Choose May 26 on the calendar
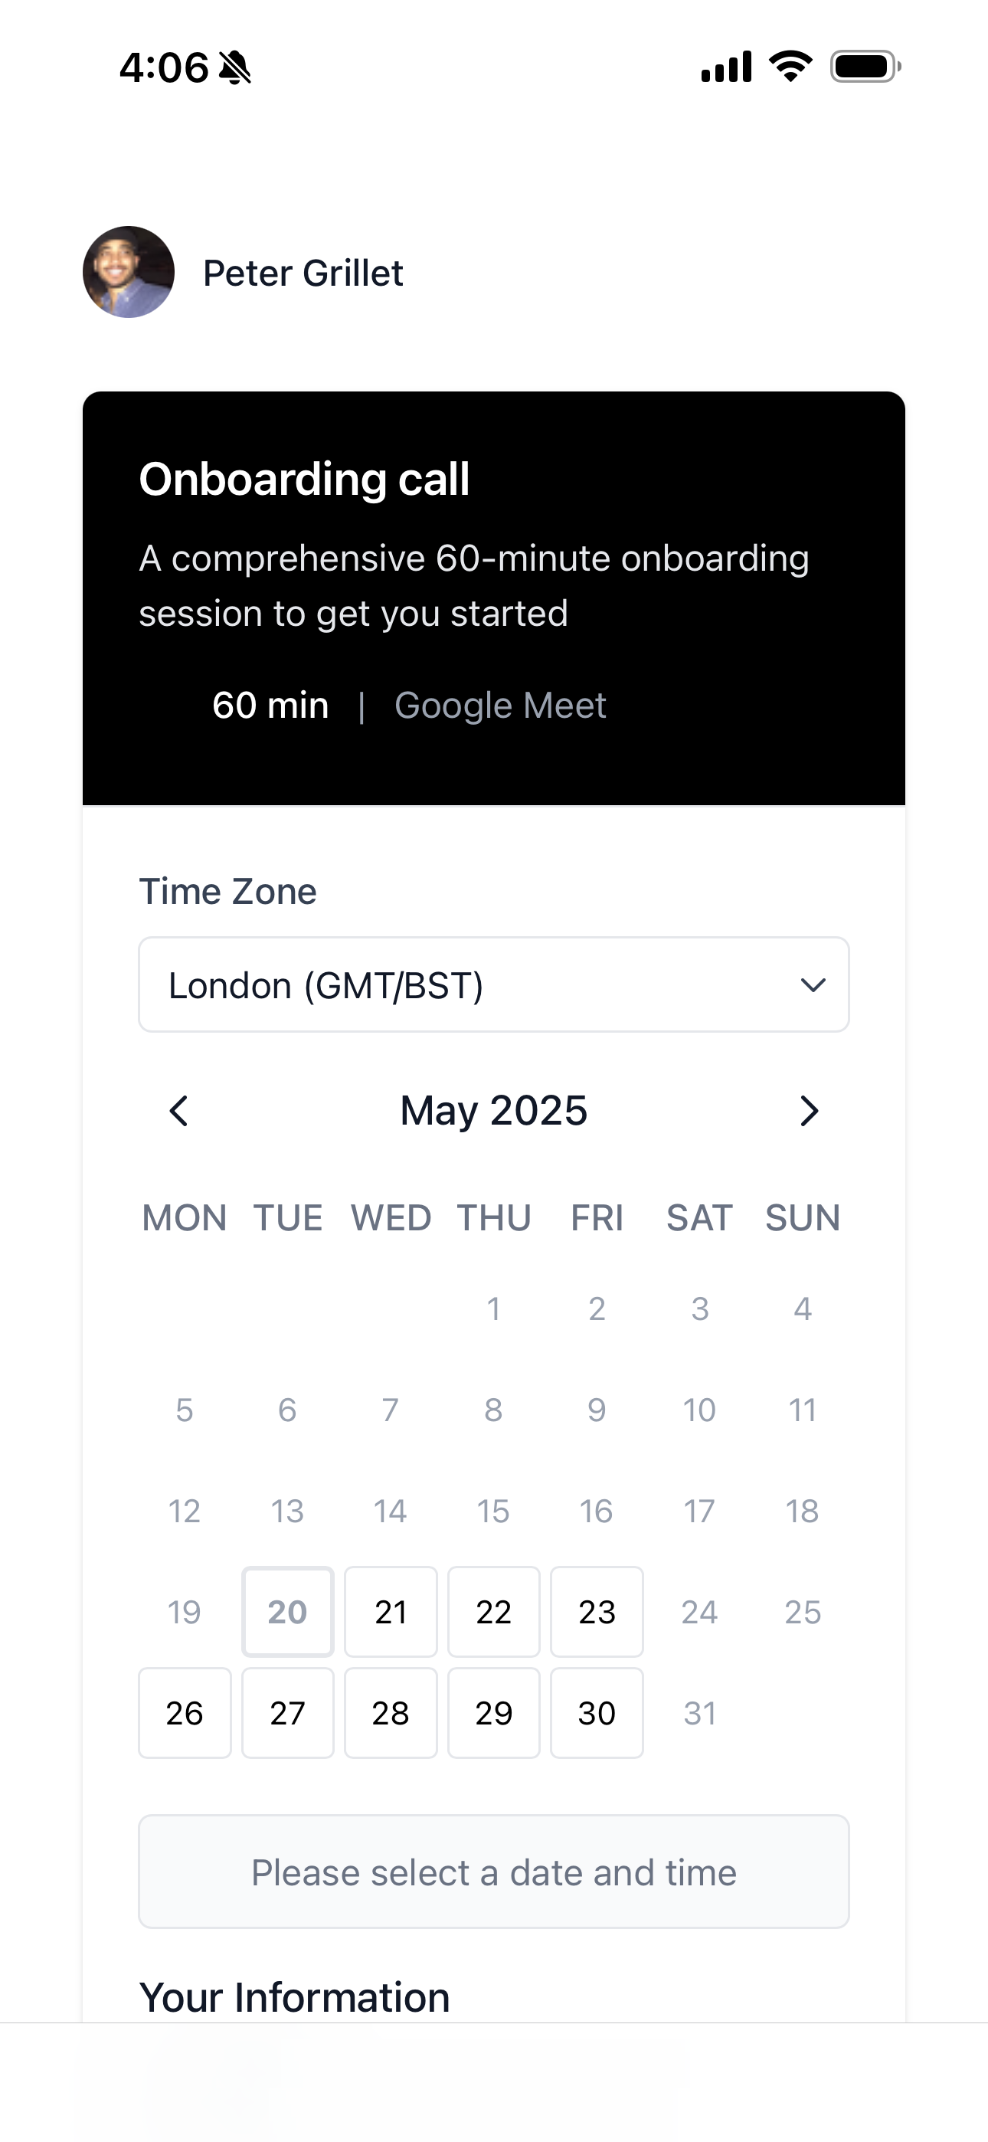Viewport: 988px width, 2142px height. tap(185, 1713)
